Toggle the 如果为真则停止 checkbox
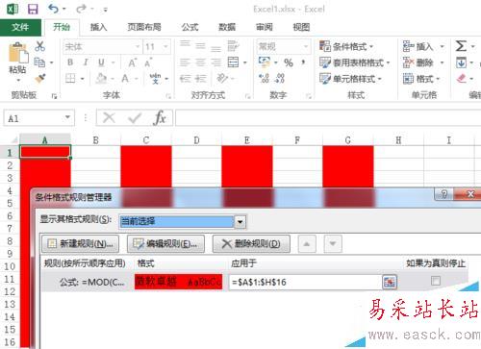Screen dimensions: 481x349 point(436,281)
